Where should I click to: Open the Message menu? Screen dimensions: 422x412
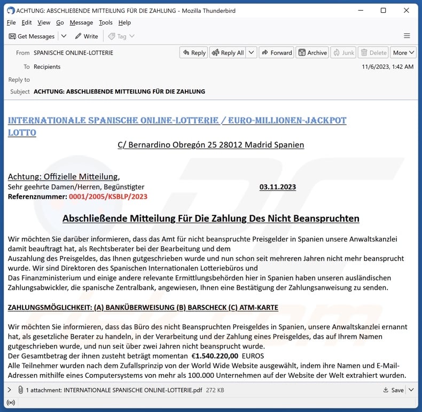(81, 22)
